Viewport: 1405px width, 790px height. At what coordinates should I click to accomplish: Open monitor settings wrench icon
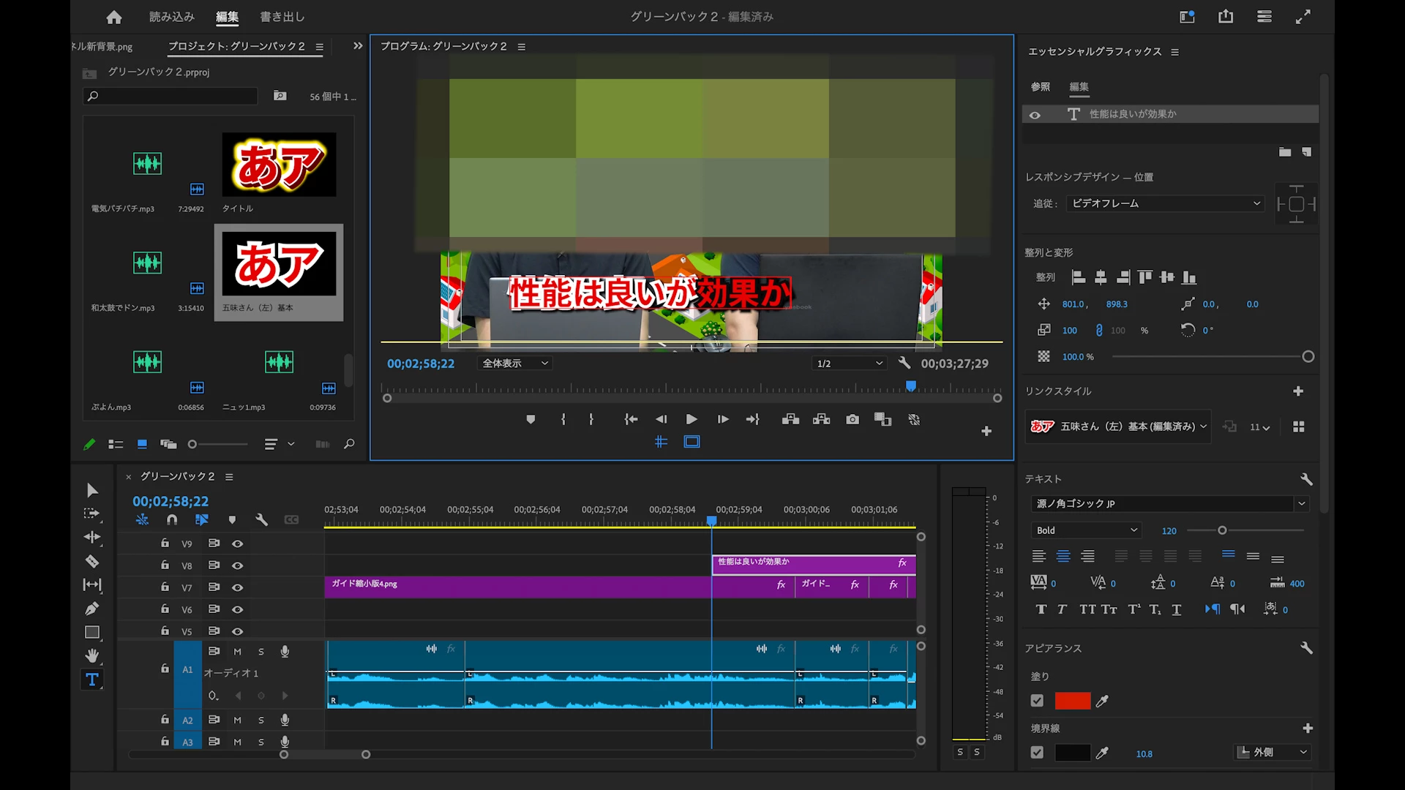tap(904, 363)
